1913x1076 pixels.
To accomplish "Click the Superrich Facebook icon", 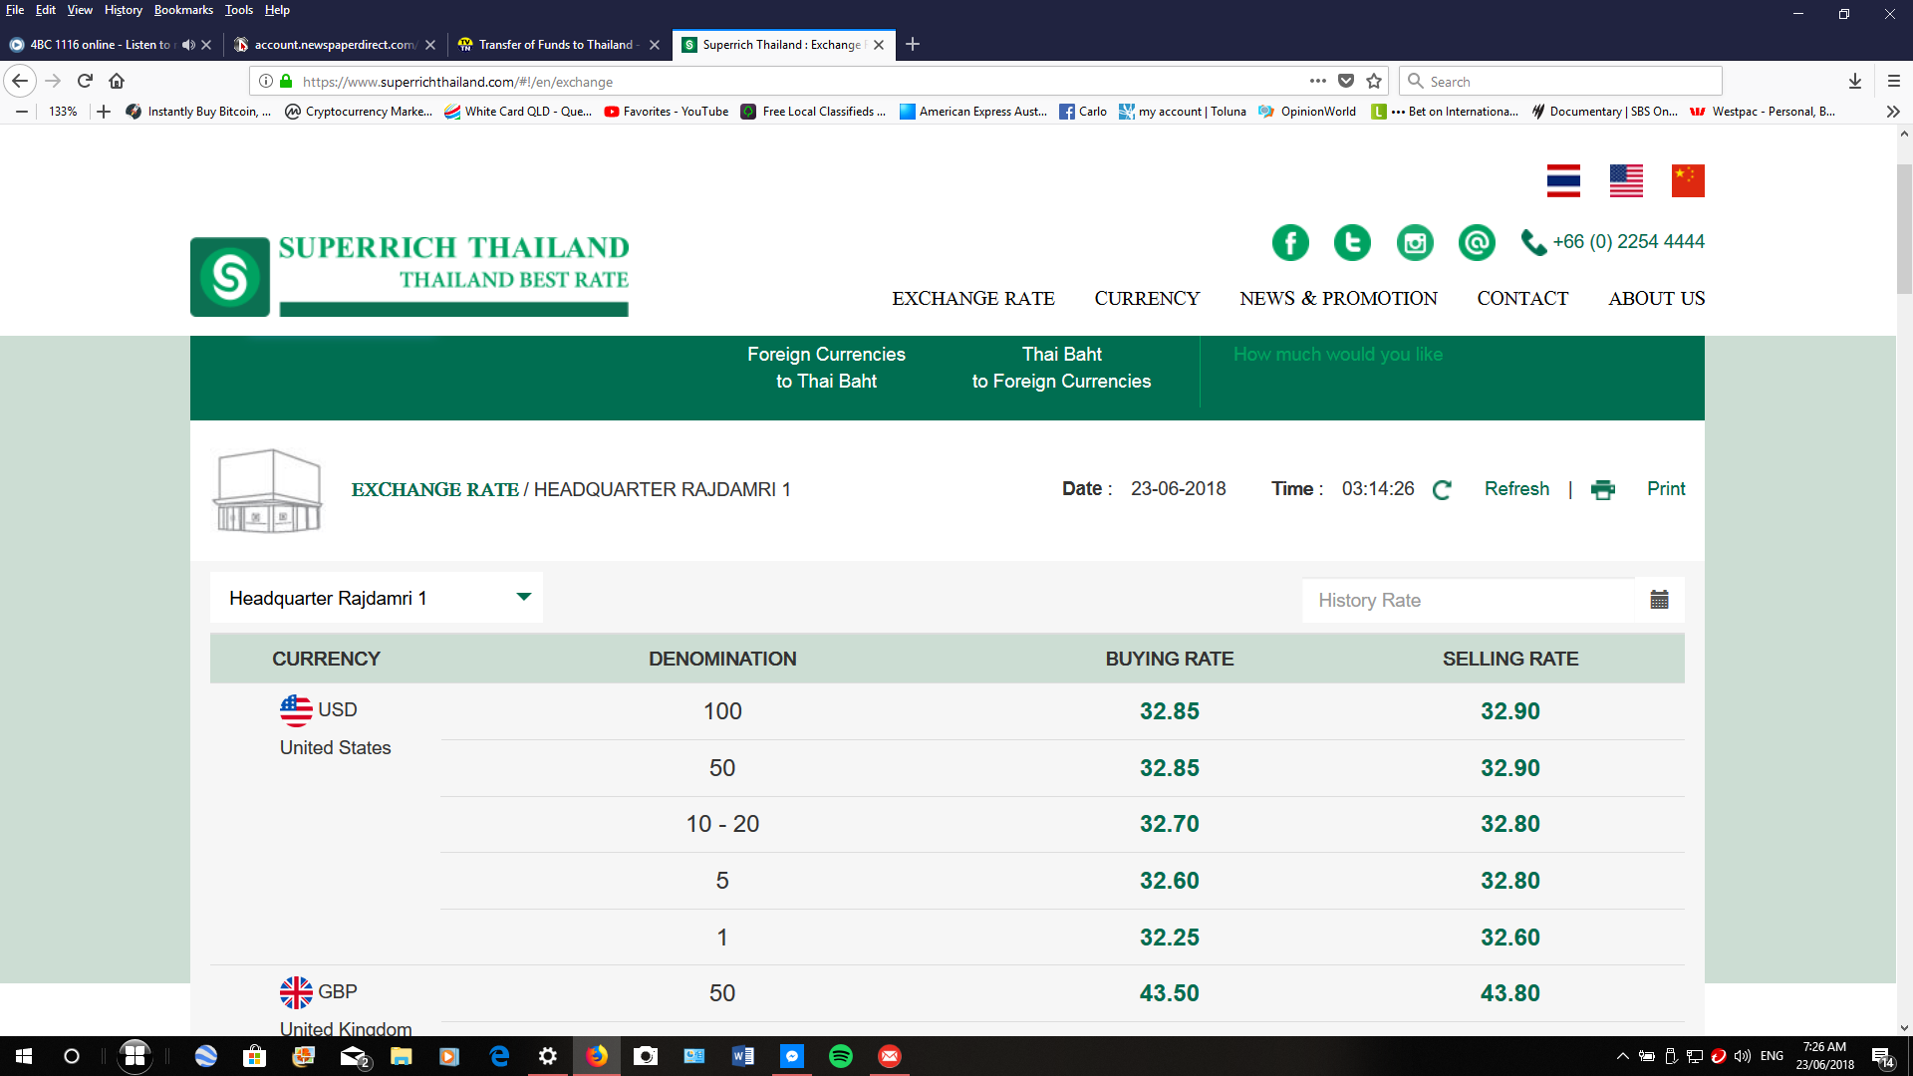I will pos(1290,242).
